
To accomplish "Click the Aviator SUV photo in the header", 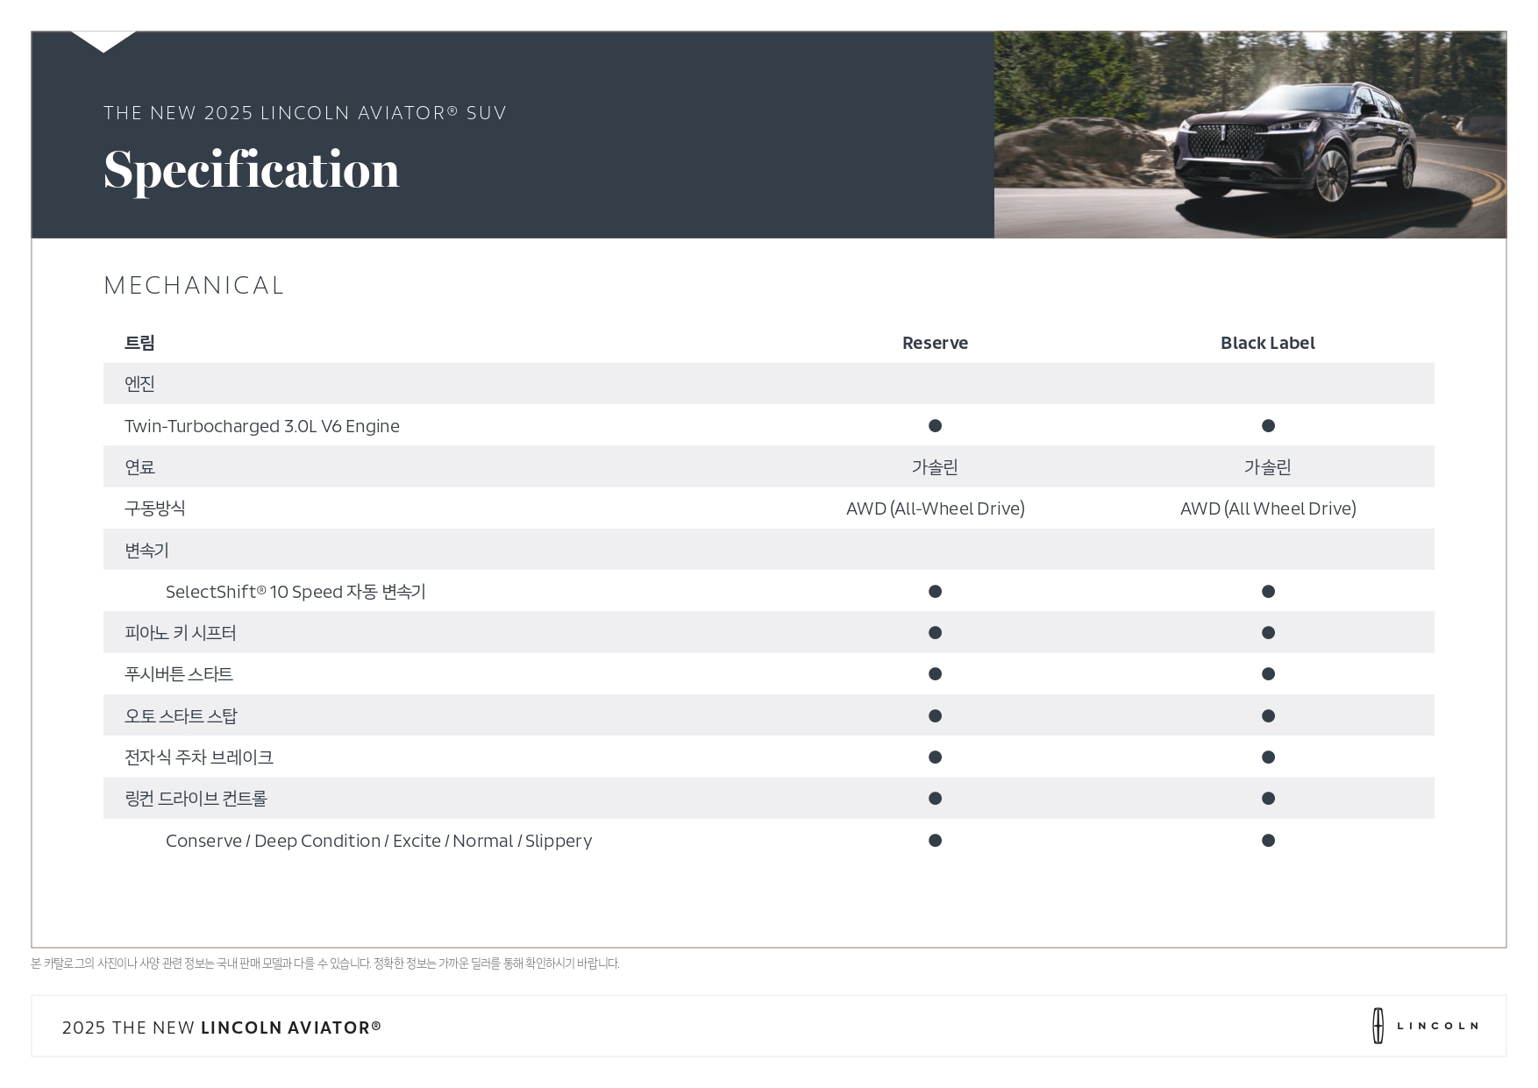I will click(x=1250, y=135).
